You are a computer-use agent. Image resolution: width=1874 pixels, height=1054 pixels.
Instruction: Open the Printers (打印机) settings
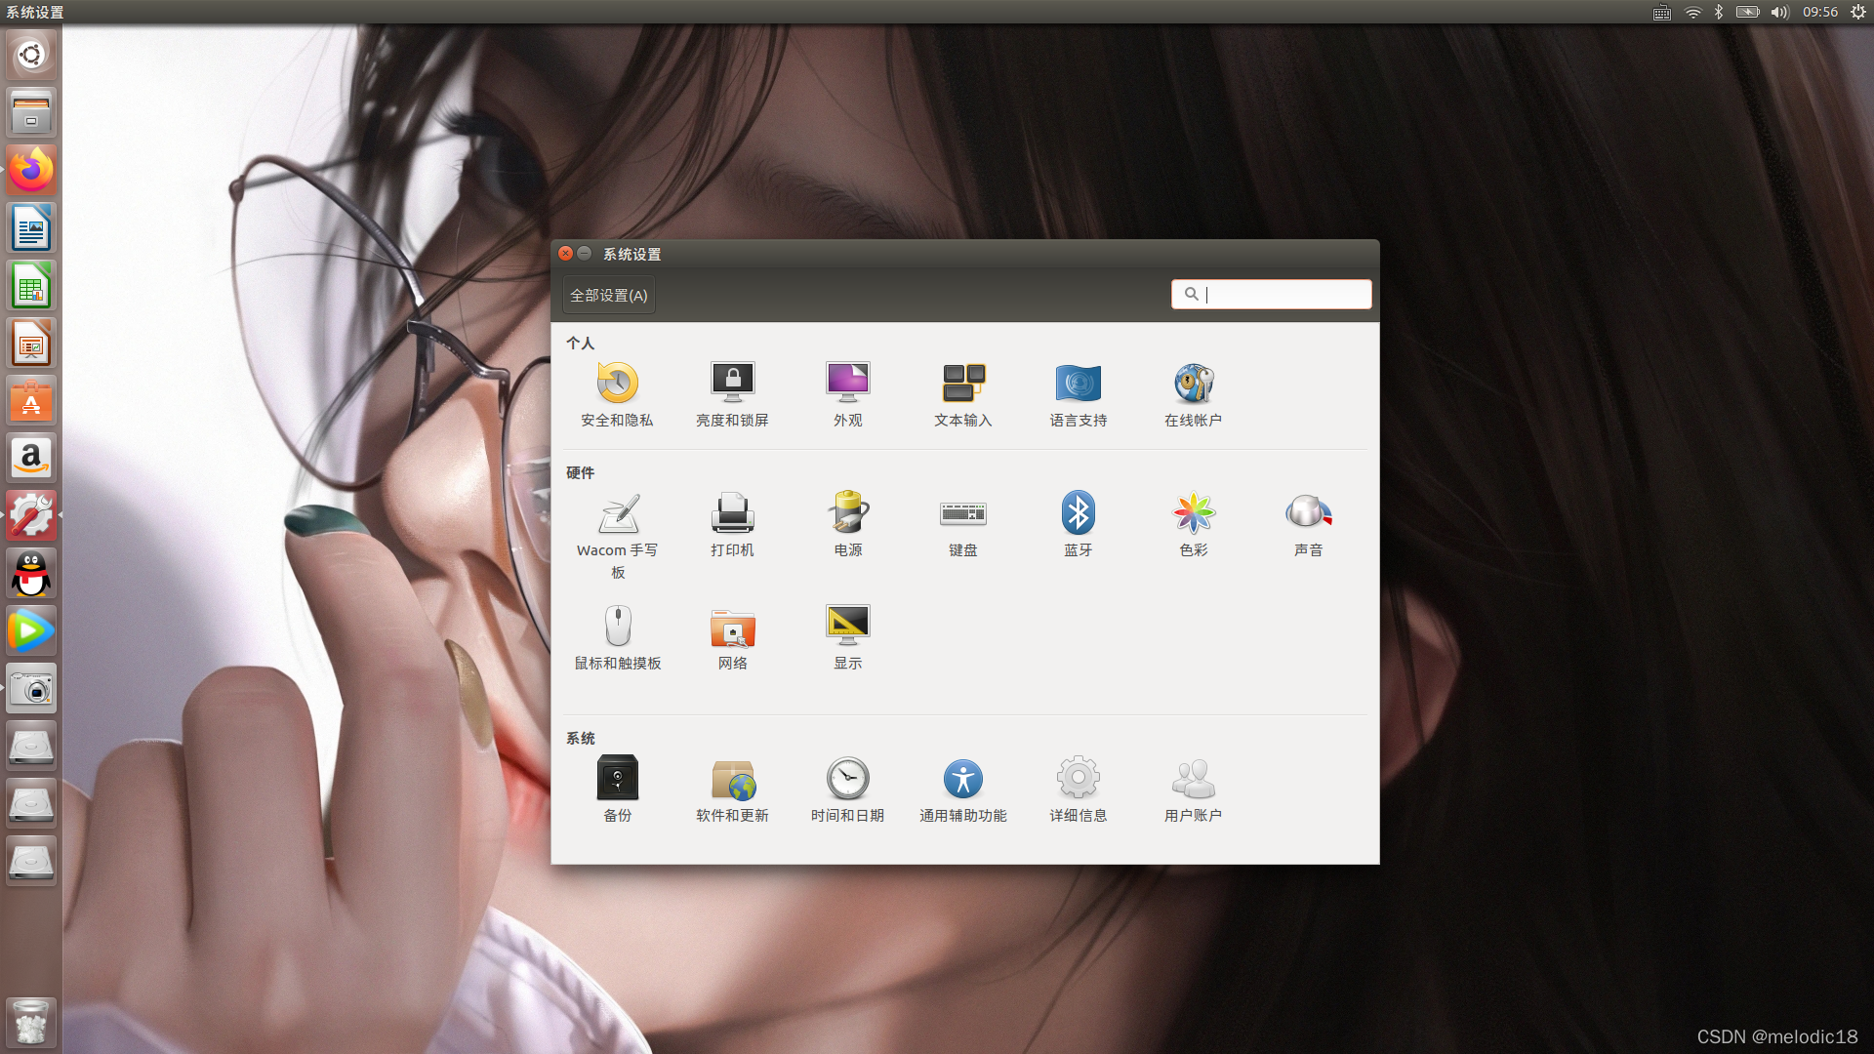tap(732, 513)
